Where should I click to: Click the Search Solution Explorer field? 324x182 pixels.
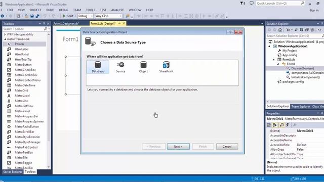click(x=294, y=36)
